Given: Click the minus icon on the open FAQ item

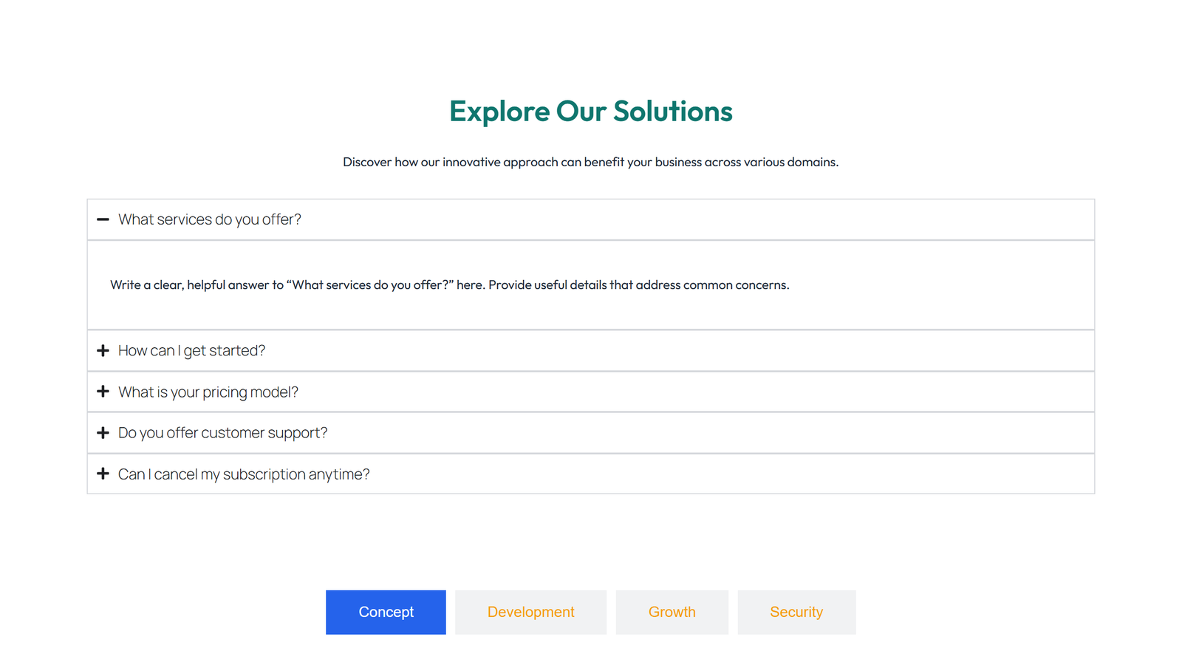Looking at the screenshot, I should click(x=103, y=219).
